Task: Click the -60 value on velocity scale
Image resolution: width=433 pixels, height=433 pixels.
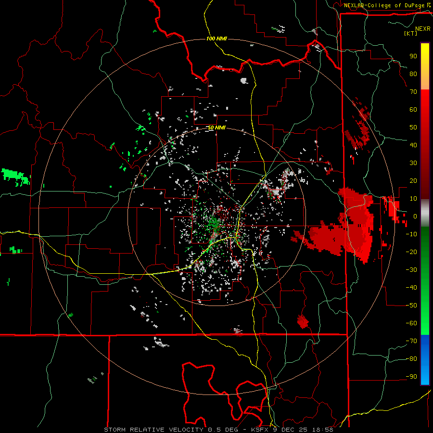Action: click(x=411, y=323)
